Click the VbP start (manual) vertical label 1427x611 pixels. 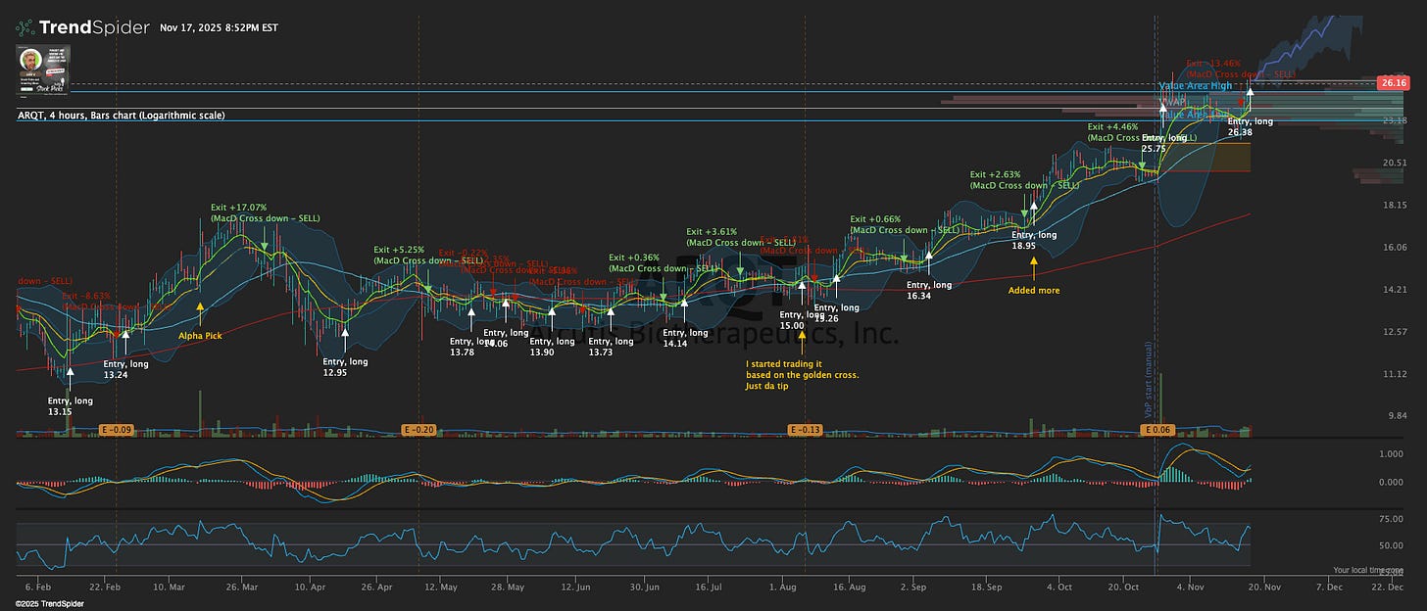click(1149, 379)
